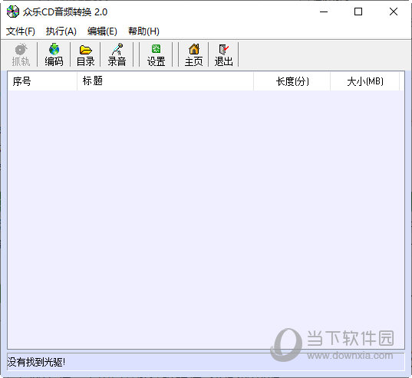This screenshot has height=378, width=412.
Task: Click the 退出 exit toolbar icon
Action: click(x=223, y=54)
